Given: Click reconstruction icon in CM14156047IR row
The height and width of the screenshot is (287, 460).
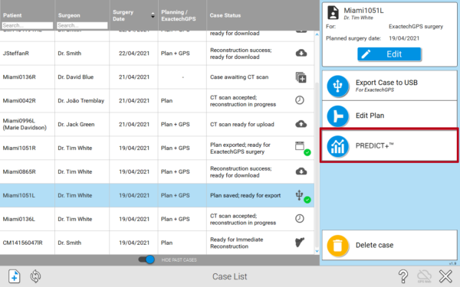Looking at the screenshot, I should (300, 242).
